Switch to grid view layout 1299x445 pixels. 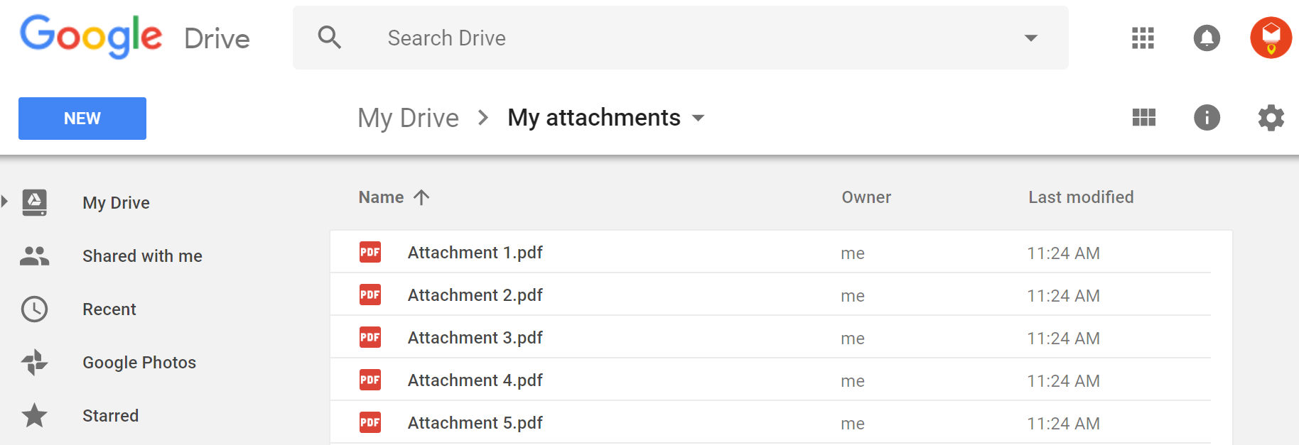1143,117
